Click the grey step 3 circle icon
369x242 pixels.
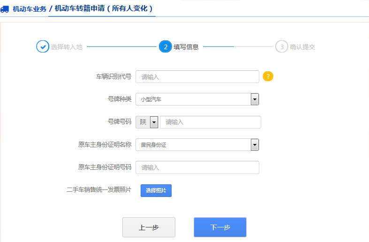point(281,47)
